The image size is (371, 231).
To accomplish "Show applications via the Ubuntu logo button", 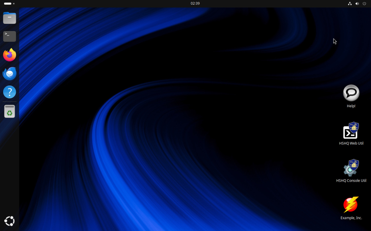I will [9, 221].
